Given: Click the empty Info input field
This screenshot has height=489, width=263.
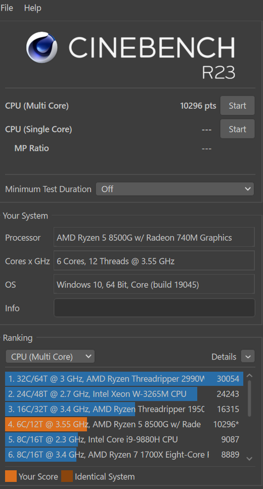Looking at the screenshot, I should 154,308.
